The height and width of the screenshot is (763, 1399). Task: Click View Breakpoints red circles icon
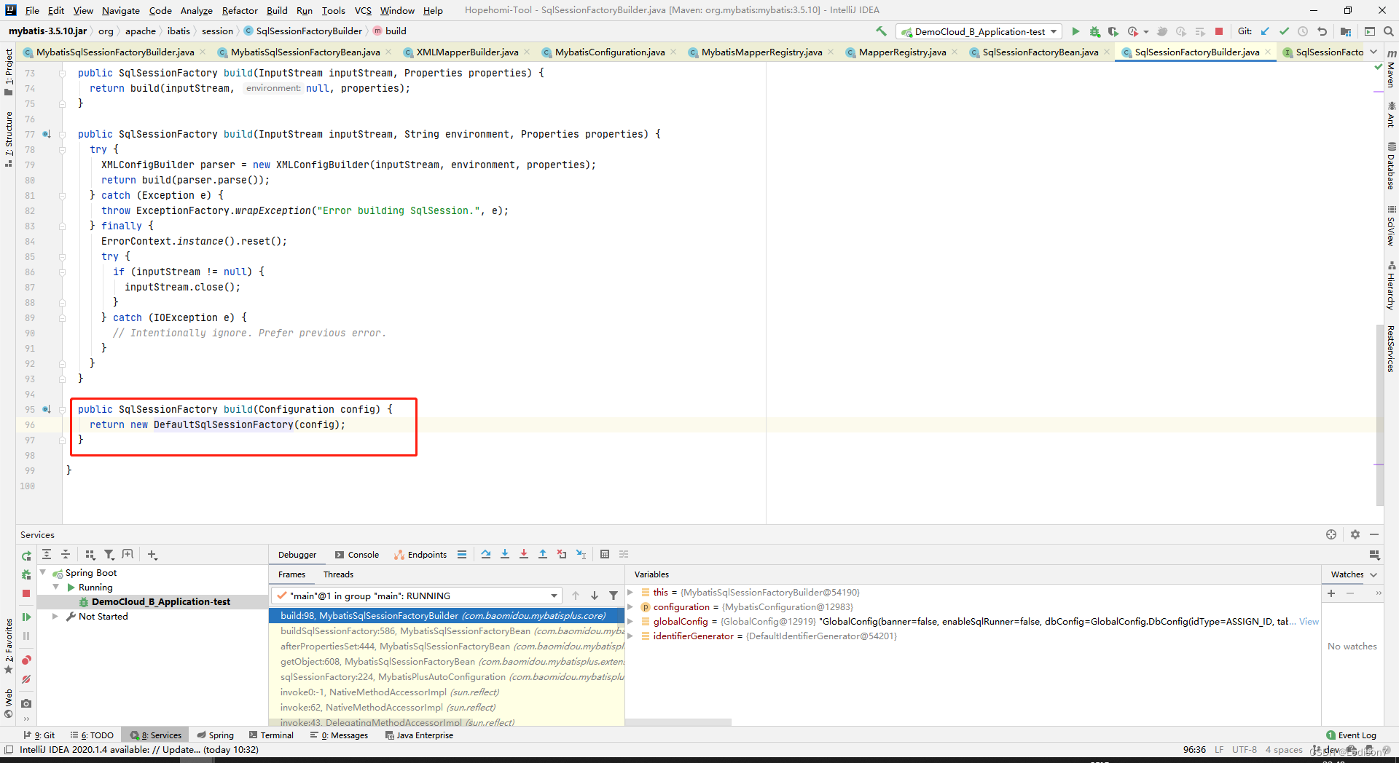click(x=26, y=660)
